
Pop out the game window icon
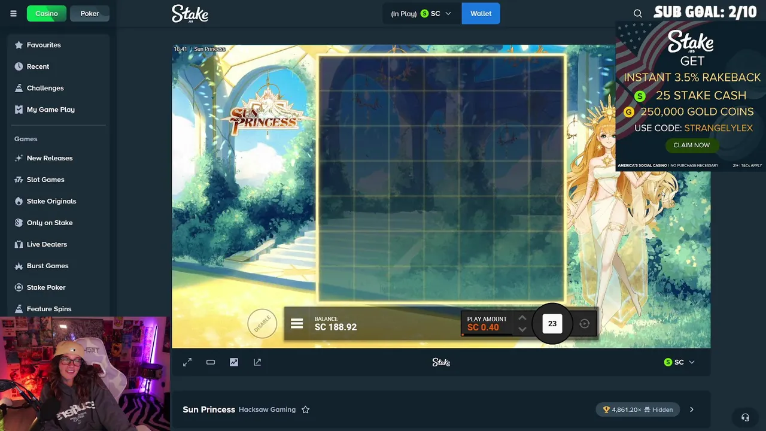click(257, 362)
